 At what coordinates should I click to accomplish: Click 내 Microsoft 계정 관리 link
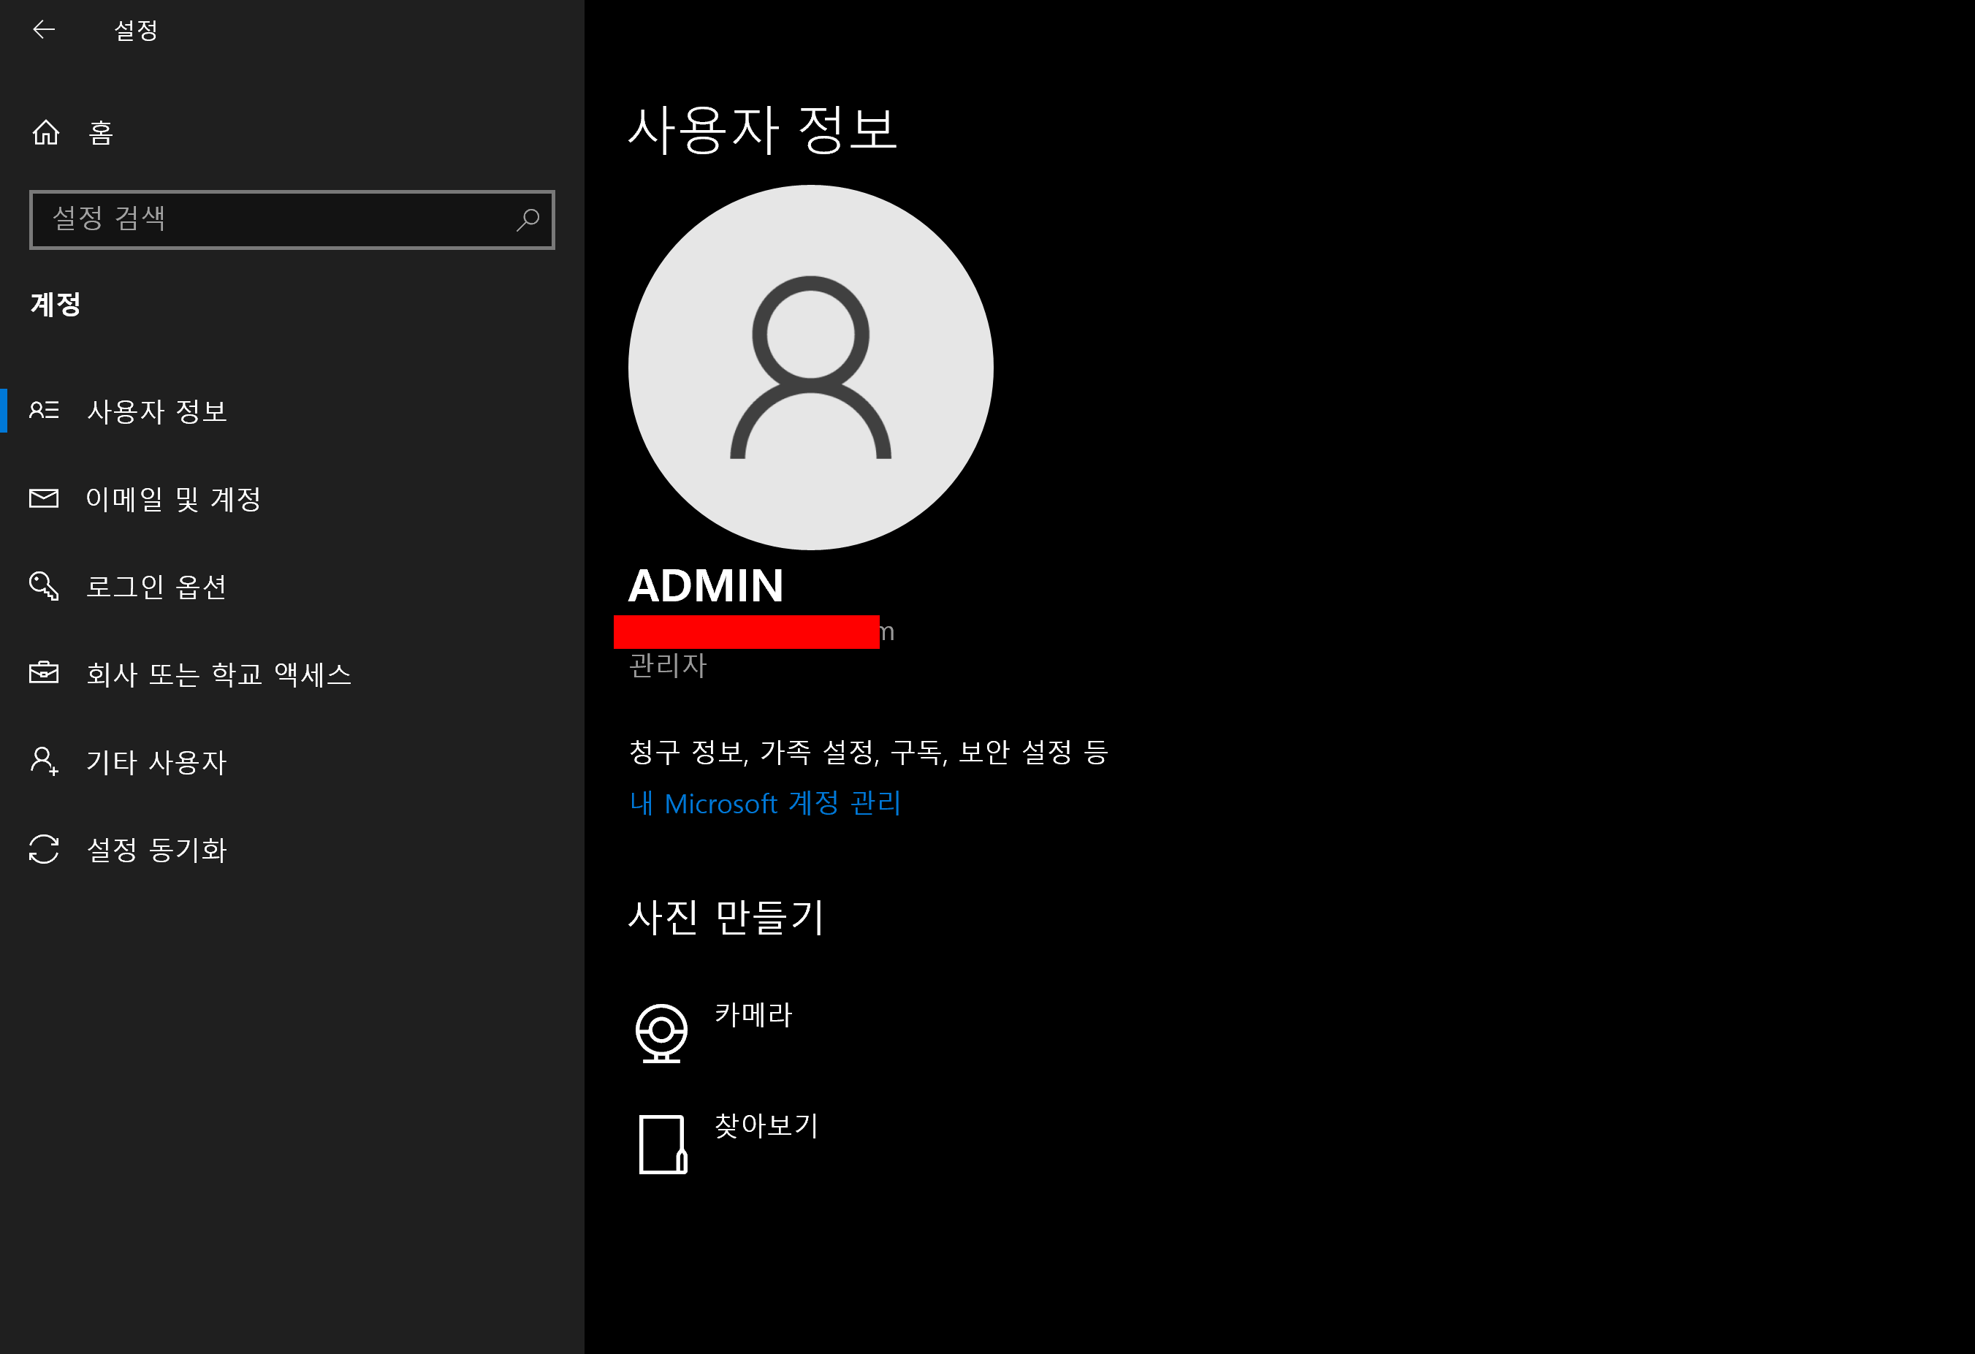(765, 803)
